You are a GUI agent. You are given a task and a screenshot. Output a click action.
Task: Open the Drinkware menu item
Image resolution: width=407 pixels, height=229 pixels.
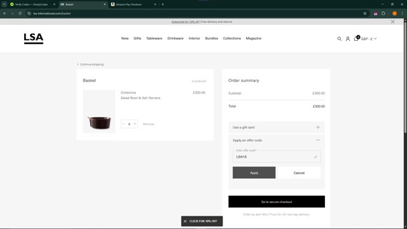pyautogui.click(x=176, y=38)
